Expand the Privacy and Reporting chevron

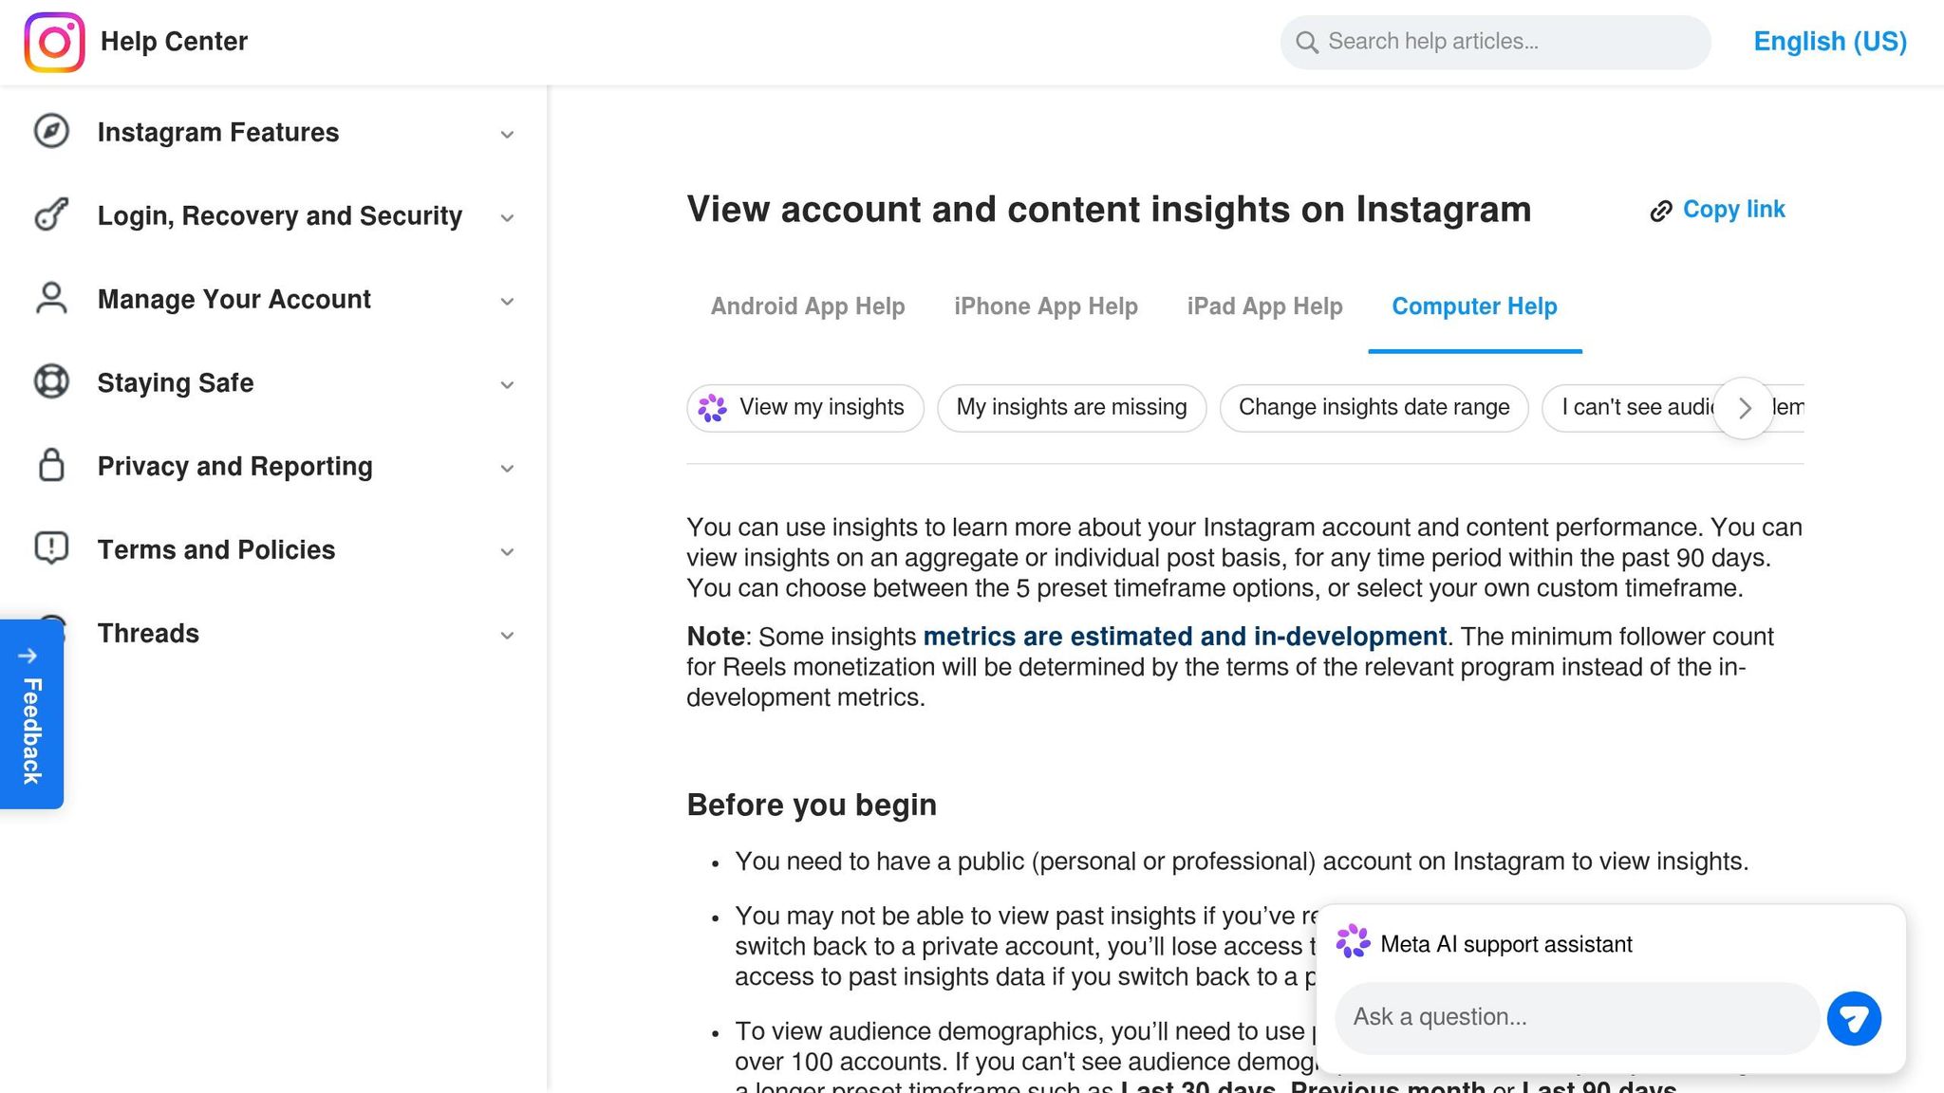[x=507, y=469]
